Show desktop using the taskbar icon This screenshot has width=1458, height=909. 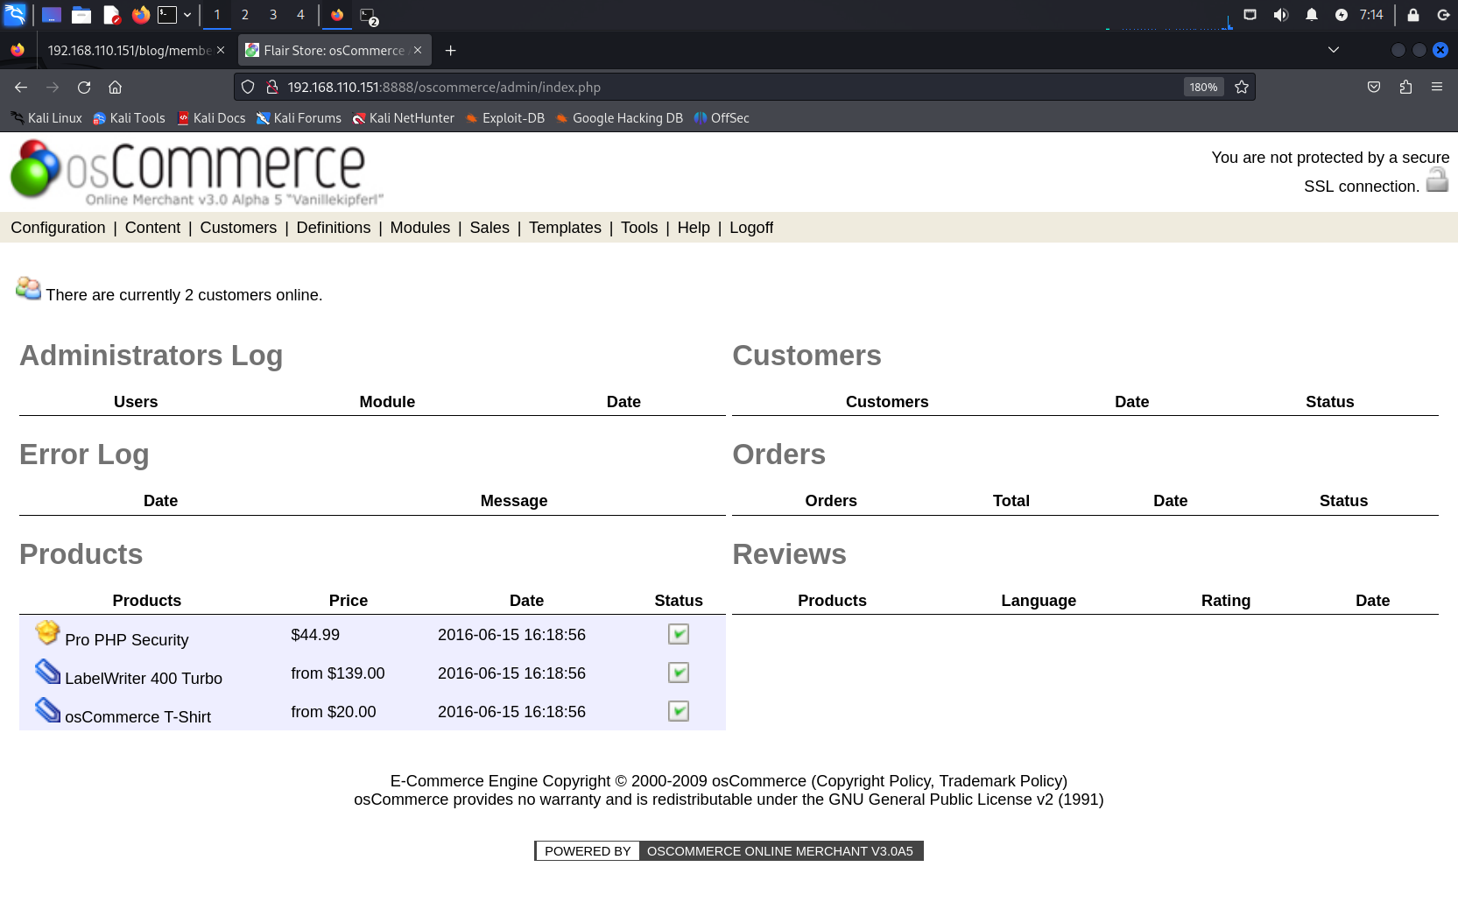pyautogui.click(x=52, y=15)
